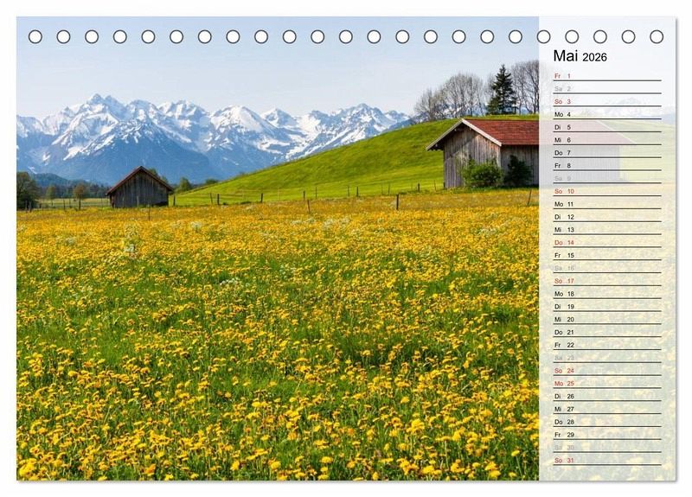
Task: Select the faded 'Sa 16' day row
Action: [607, 268]
